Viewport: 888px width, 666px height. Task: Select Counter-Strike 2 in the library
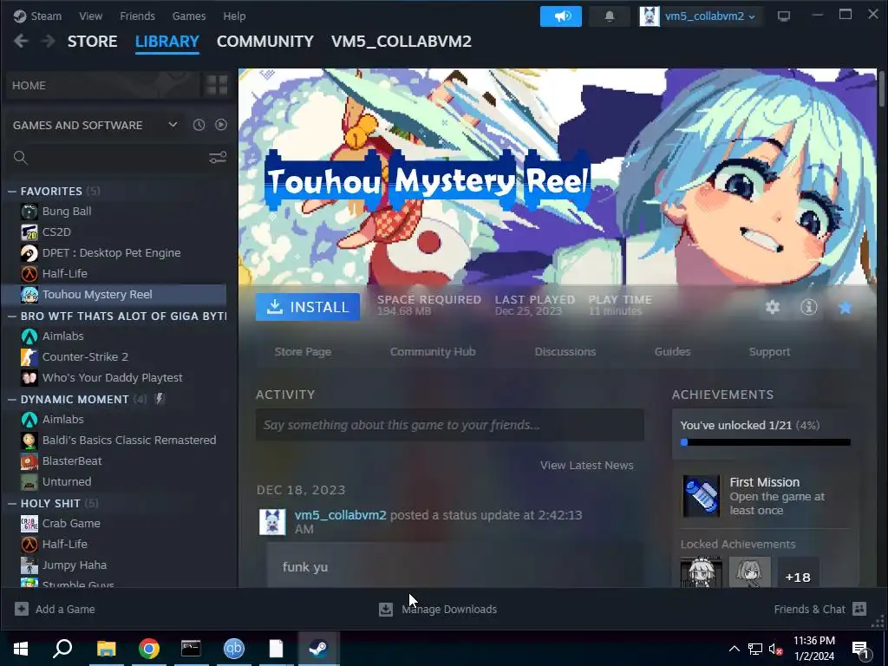(85, 356)
